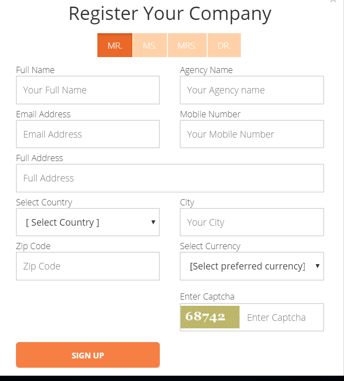Select the MS. title option
The image size is (344, 381).
click(x=150, y=45)
